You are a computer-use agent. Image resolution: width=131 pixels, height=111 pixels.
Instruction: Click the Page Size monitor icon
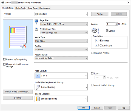point(36,22)
